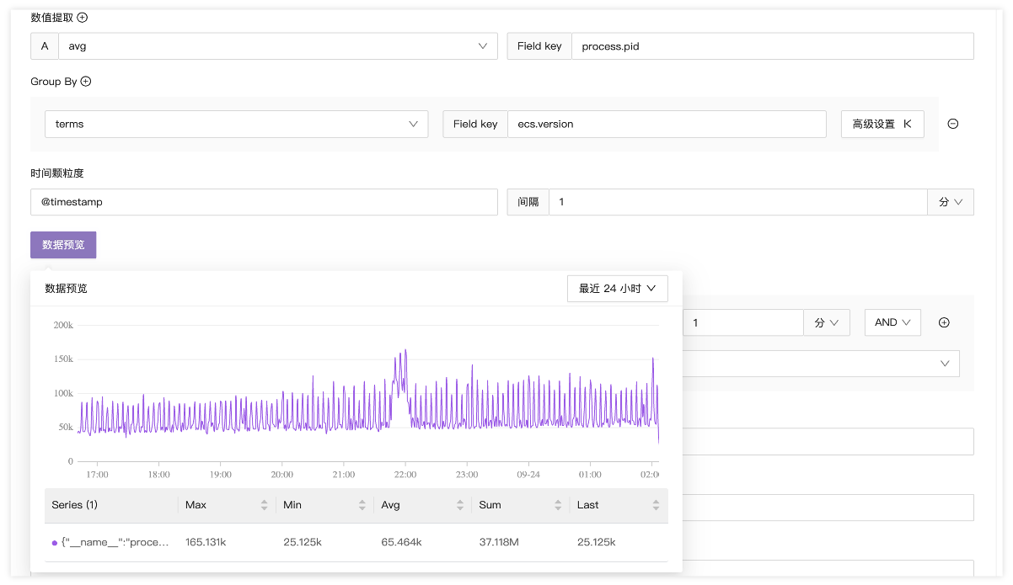Sort the Sum column

pos(558,505)
